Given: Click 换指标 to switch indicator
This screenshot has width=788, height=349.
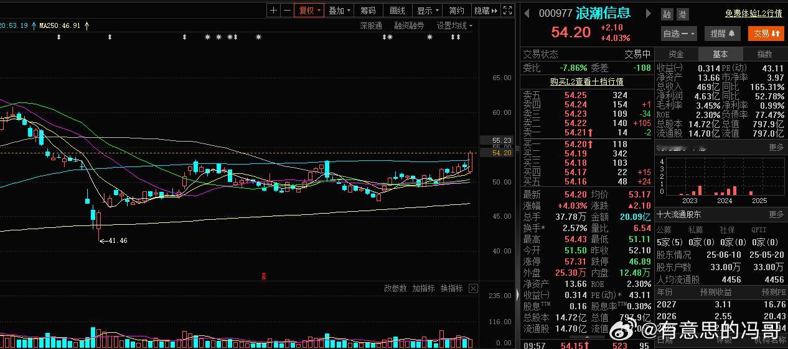Looking at the screenshot, I should point(451,288).
